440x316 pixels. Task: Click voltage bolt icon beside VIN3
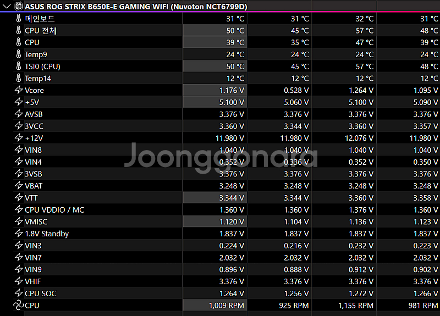pyautogui.click(x=19, y=245)
